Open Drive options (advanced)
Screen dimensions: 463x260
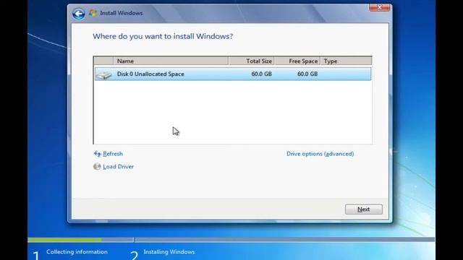[320, 154]
